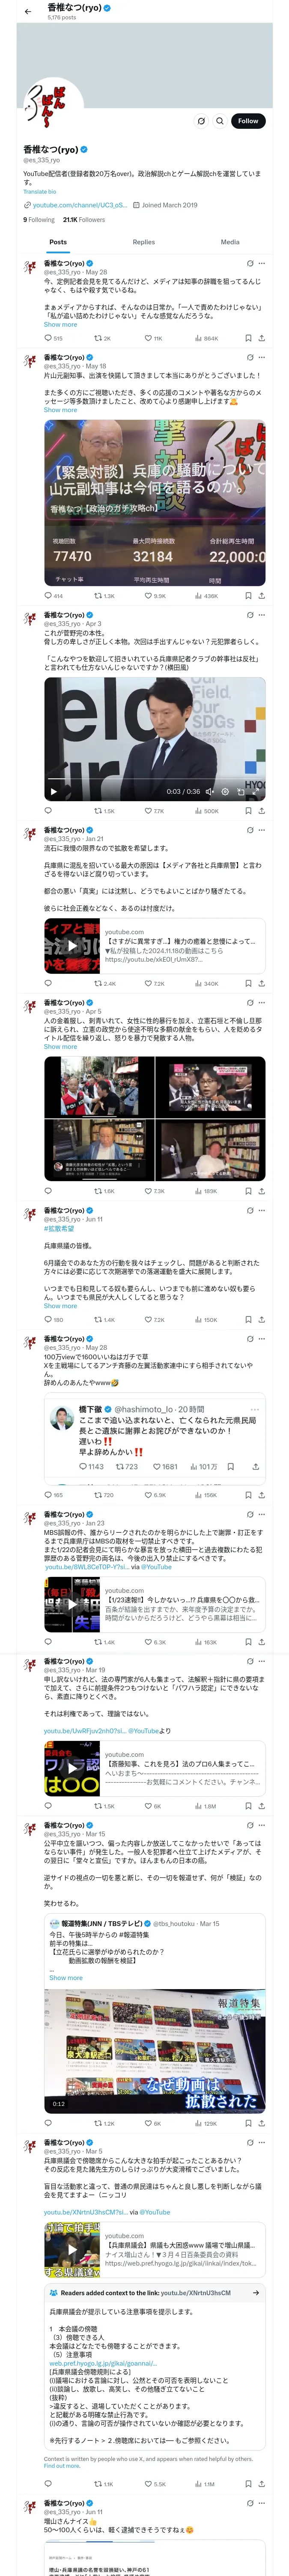
Task: Open Grok icon beside the search button
Action: click(201, 121)
